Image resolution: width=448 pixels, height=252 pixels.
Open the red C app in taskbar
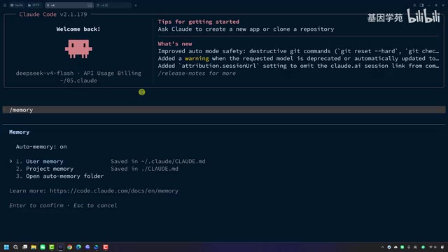pos(106,247)
